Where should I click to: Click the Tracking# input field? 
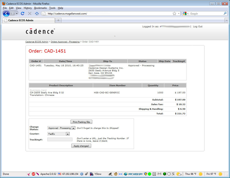60,140
